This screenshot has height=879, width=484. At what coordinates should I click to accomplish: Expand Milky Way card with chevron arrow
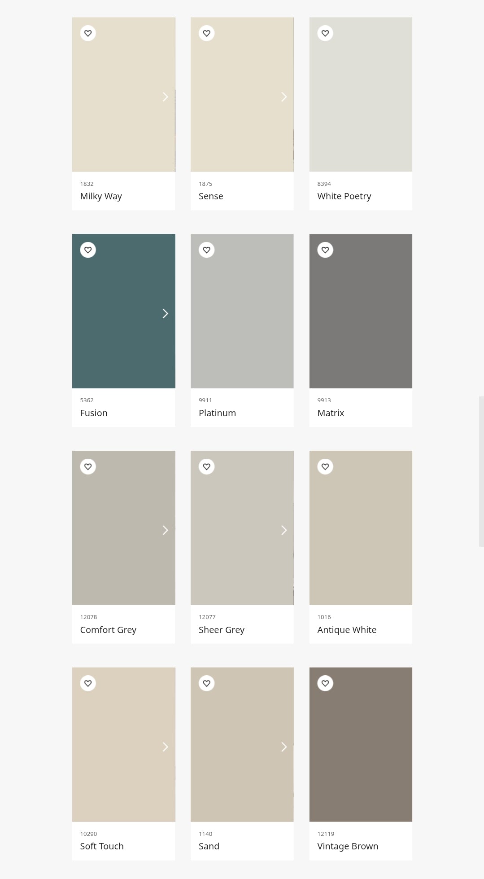165,97
